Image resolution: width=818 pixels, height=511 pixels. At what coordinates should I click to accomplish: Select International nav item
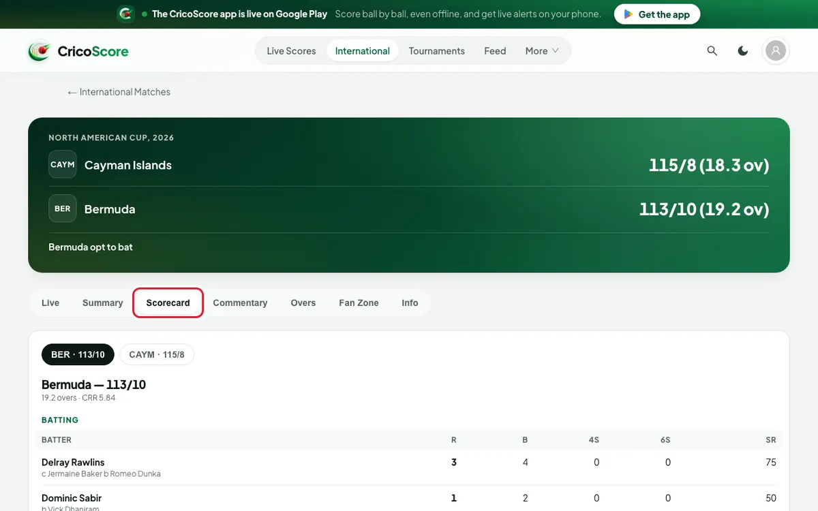363,51
